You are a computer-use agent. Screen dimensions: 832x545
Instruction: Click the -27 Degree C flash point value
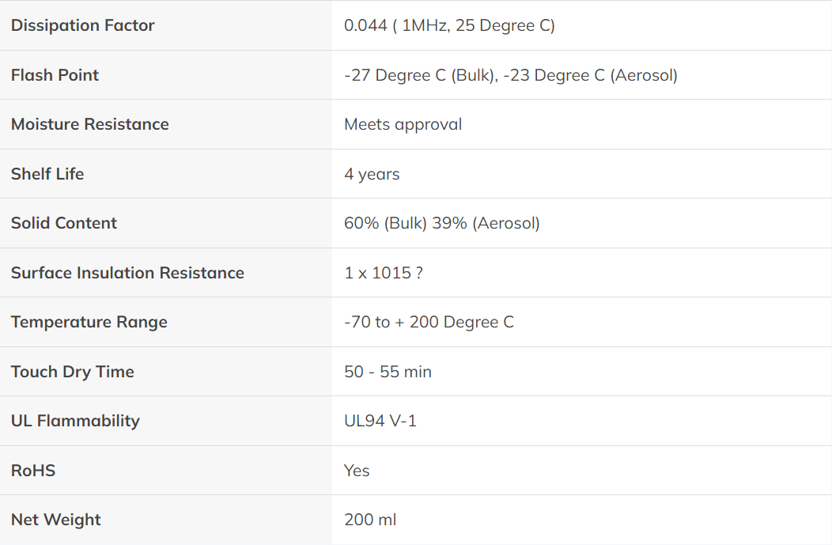coord(511,75)
